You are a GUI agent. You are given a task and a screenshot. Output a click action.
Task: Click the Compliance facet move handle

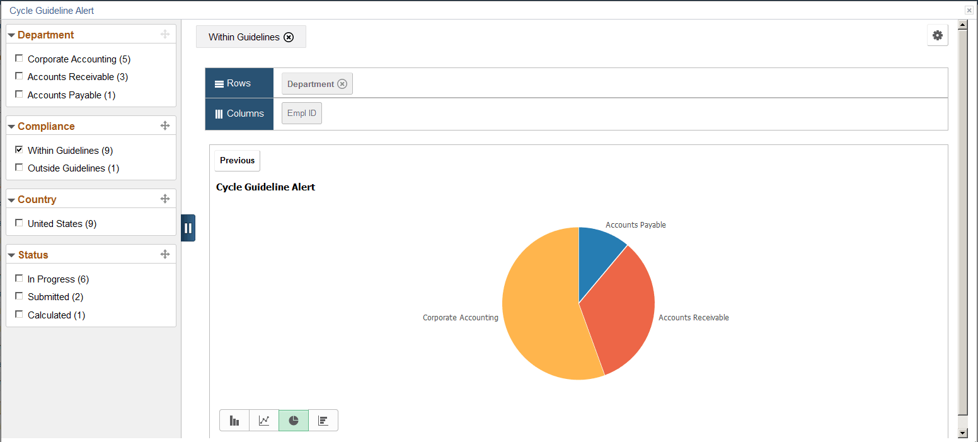click(x=165, y=125)
